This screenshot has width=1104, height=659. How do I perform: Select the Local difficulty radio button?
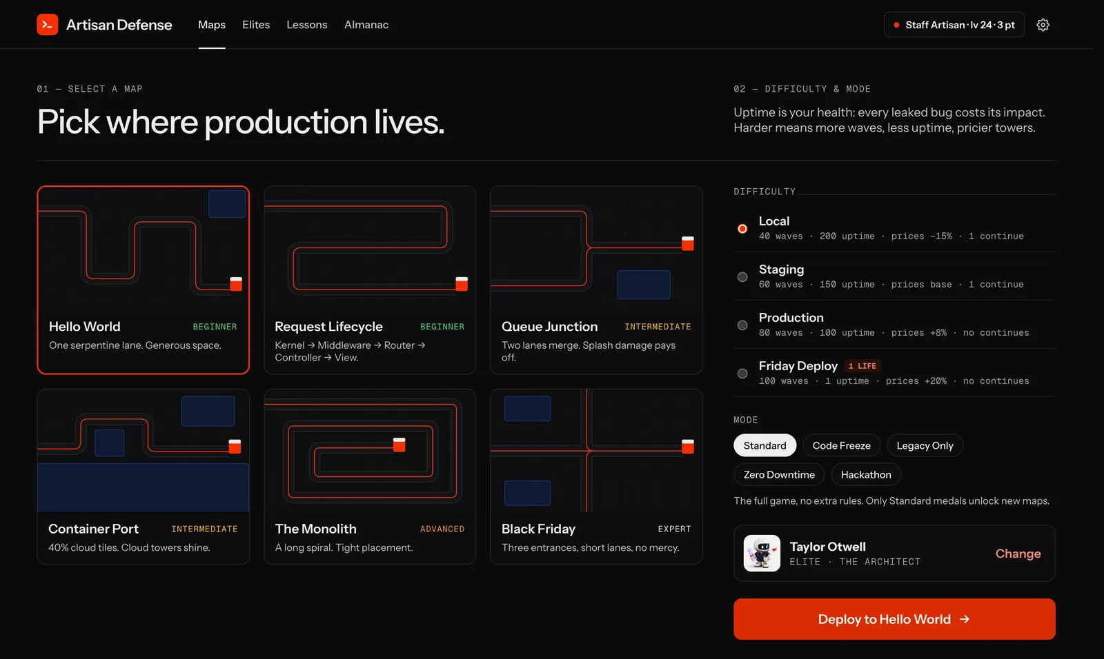click(742, 229)
